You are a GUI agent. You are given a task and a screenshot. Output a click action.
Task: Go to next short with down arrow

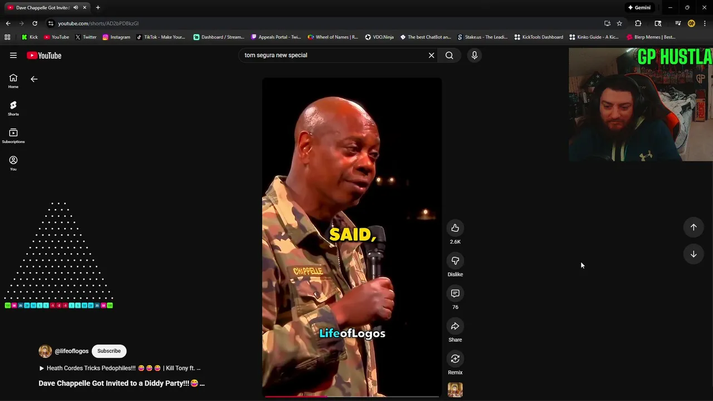(694, 254)
